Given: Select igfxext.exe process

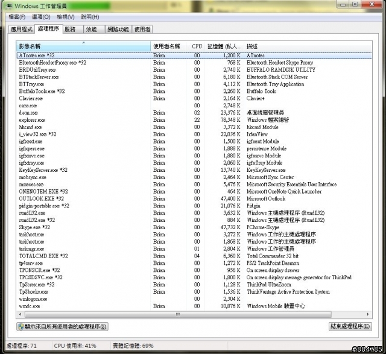Looking at the screenshot, I should (x=194, y=141).
